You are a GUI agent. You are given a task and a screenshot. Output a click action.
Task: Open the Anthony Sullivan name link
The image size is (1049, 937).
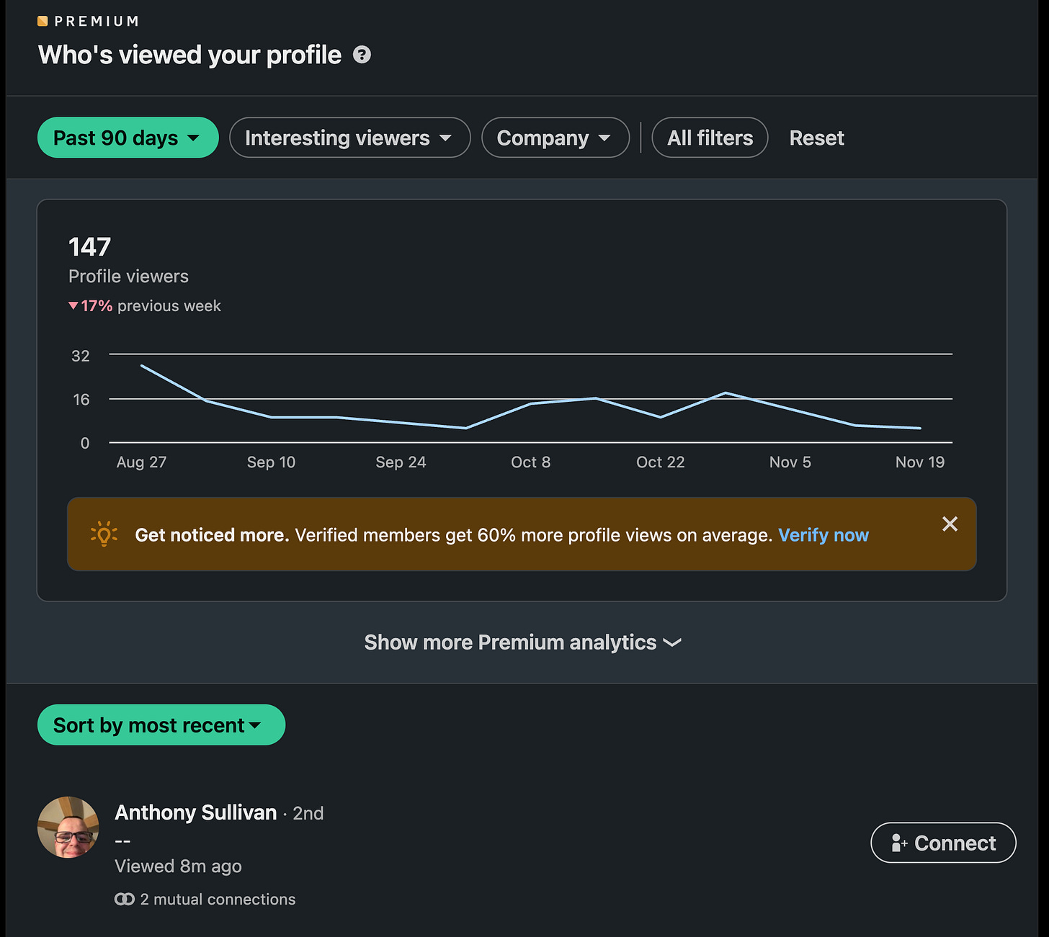(196, 812)
